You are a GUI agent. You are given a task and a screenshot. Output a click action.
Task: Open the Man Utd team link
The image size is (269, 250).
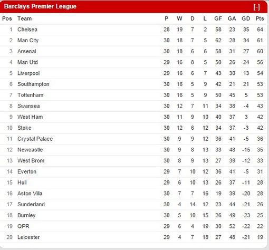(27, 62)
